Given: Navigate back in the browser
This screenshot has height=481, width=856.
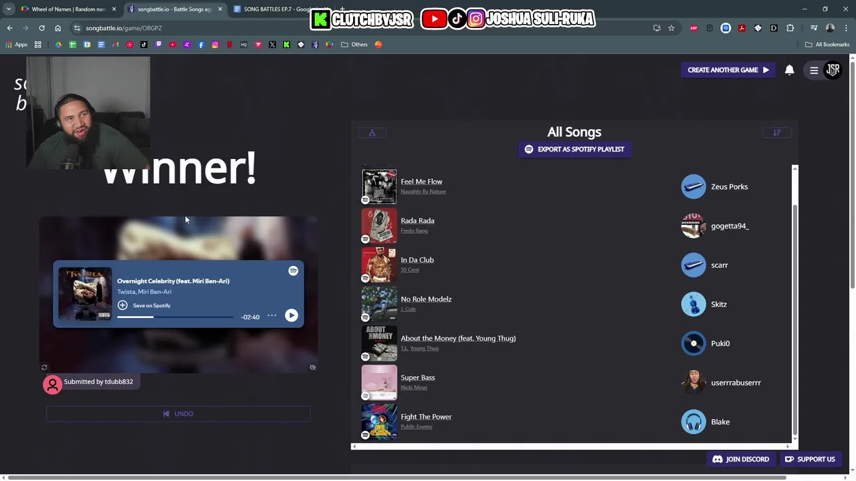Looking at the screenshot, I should (9, 28).
